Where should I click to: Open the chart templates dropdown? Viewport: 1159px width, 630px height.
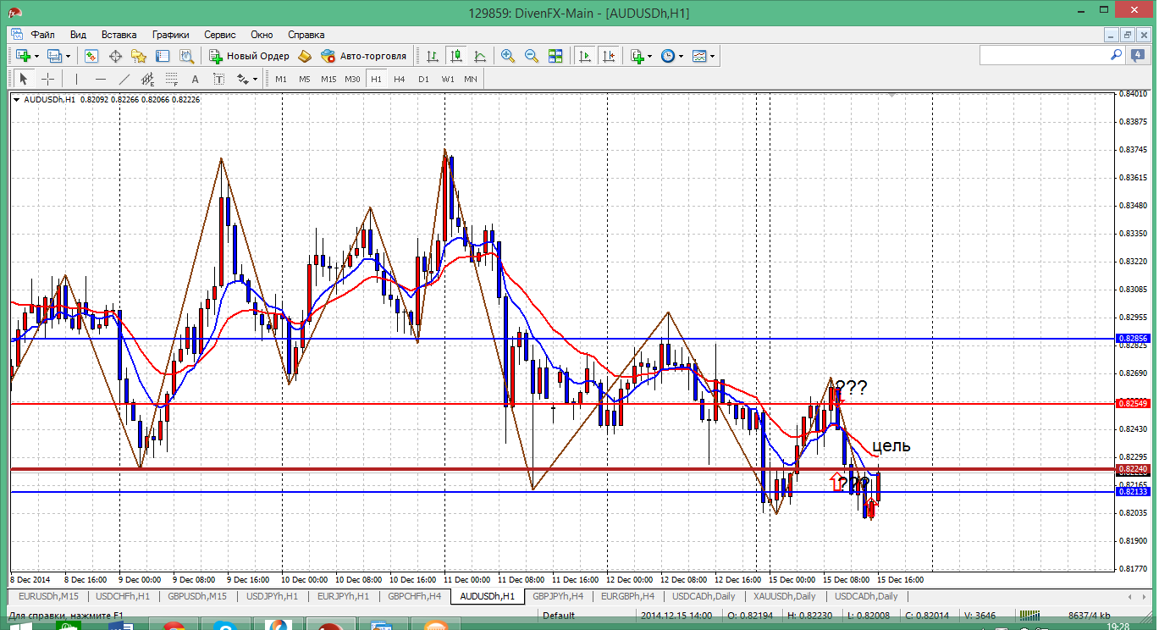pos(704,56)
